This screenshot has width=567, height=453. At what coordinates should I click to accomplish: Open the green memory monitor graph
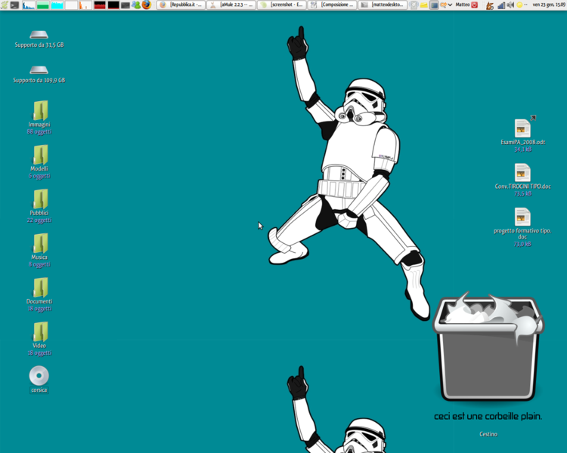[x=42, y=5]
